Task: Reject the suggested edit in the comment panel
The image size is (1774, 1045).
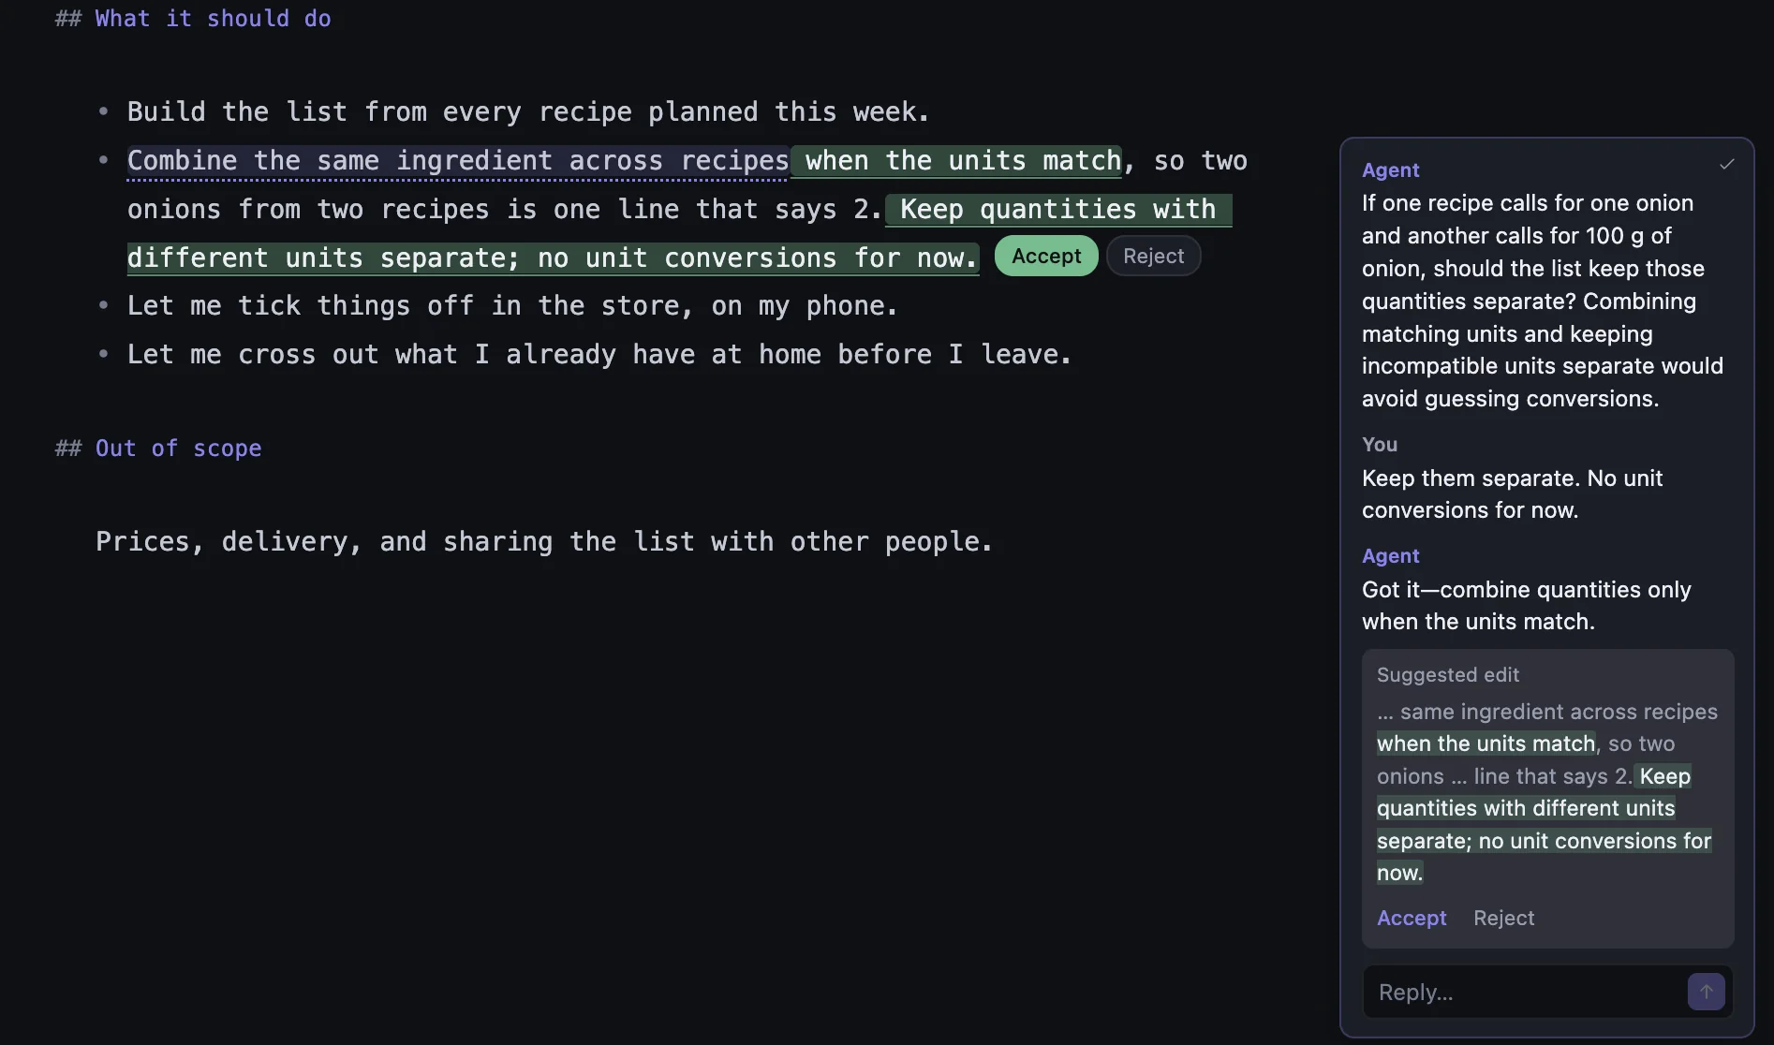Action: click(x=1503, y=918)
